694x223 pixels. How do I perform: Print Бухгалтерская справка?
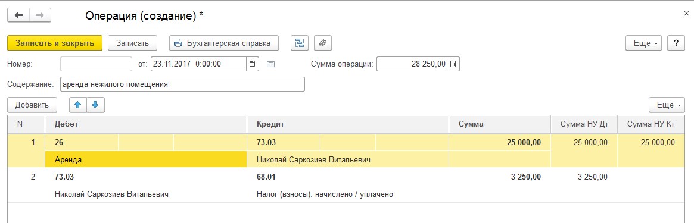tap(224, 43)
